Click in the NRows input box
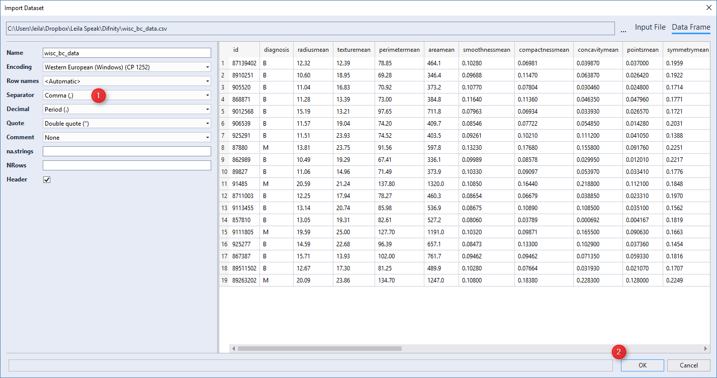The height and width of the screenshot is (378, 717). pyautogui.click(x=127, y=165)
